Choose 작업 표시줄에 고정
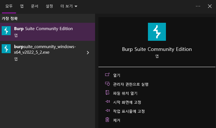Screen dimensions: 216x128 coord(129,111)
